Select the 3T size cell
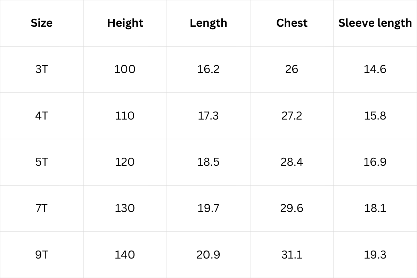 [42, 69]
